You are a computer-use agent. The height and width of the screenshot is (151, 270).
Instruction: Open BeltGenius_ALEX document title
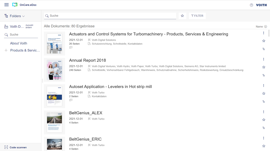coord(86,113)
